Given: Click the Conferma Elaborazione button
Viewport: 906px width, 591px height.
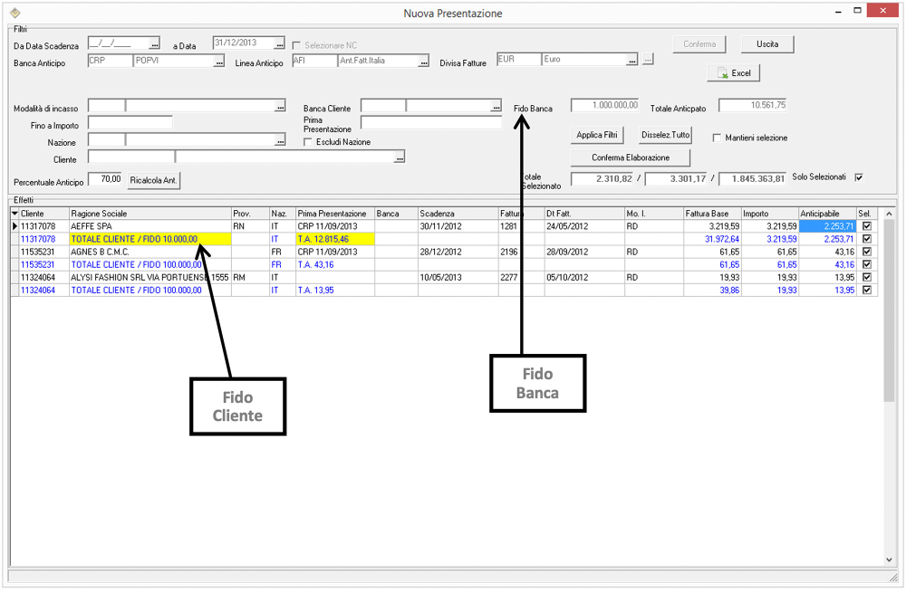Looking at the screenshot, I should pos(630,157).
